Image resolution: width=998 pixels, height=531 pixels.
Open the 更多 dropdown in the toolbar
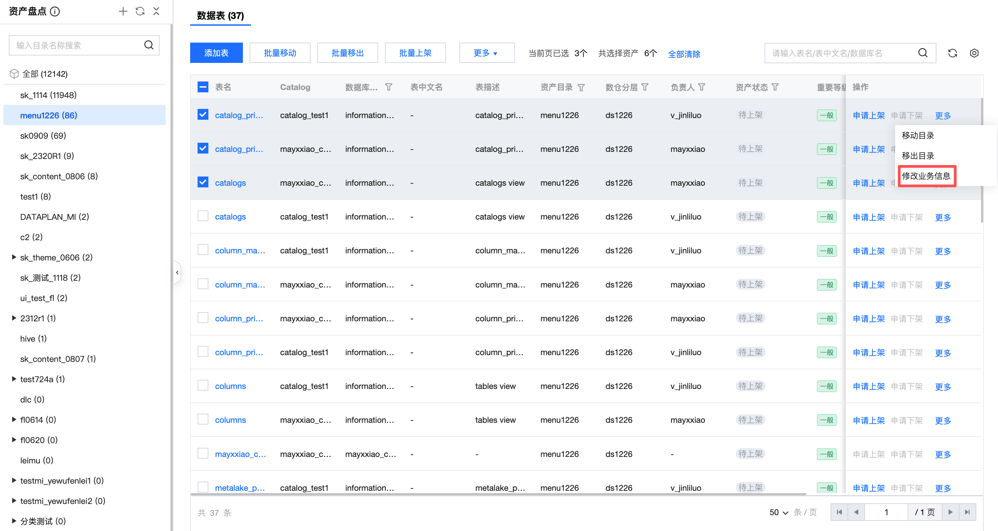point(486,53)
